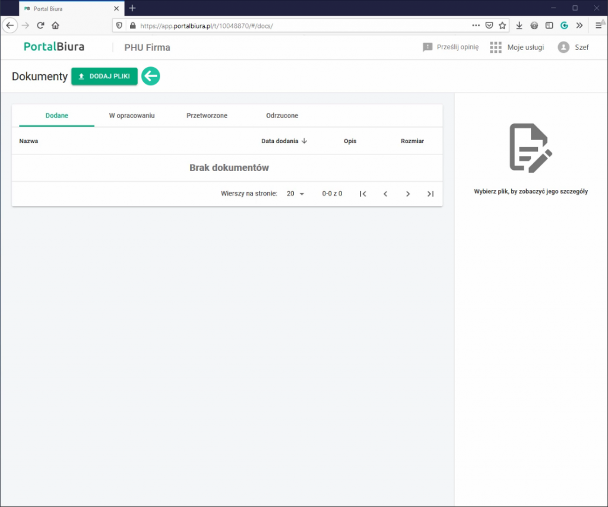Toggle sort direction arrow icon
The height and width of the screenshot is (507, 608).
(305, 141)
